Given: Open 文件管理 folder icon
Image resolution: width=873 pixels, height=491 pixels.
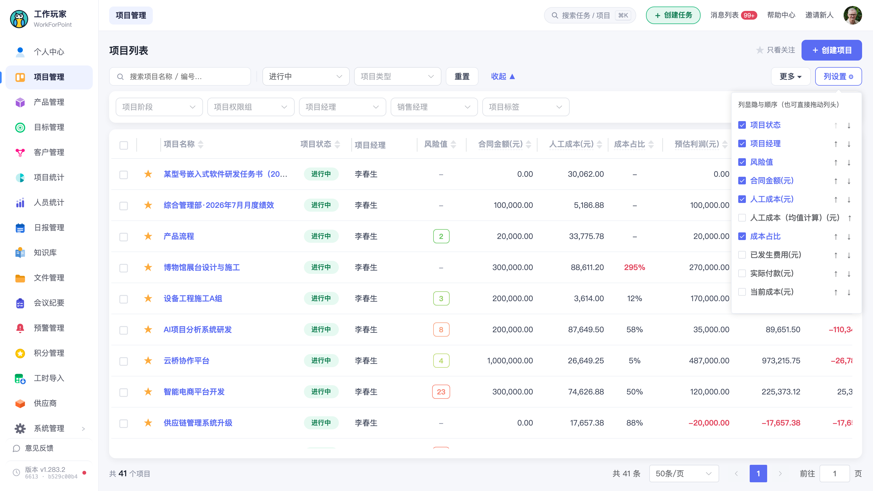Looking at the screenshot, I should (20, 278).
